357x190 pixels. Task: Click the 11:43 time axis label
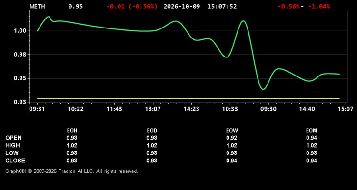click(x=114, y=109)
